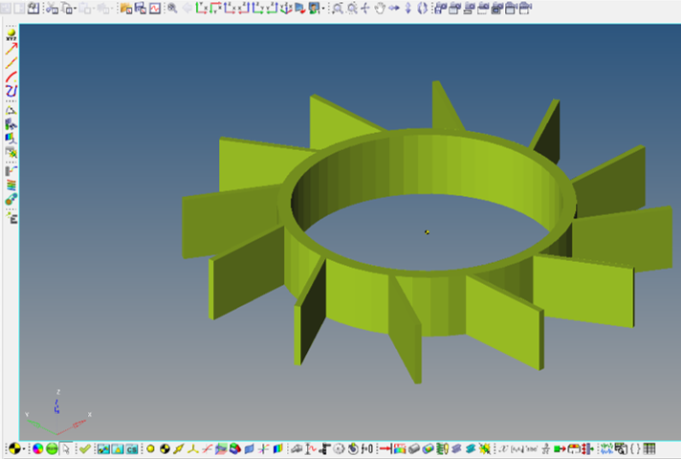Click the f=0 icon in bottom toolbar

[367, 448]
